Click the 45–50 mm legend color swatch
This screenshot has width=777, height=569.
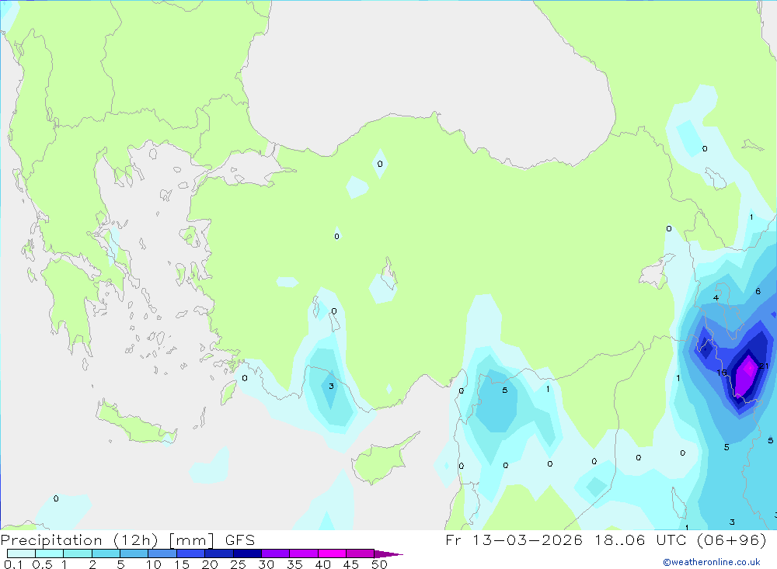(x=360, y=553)
